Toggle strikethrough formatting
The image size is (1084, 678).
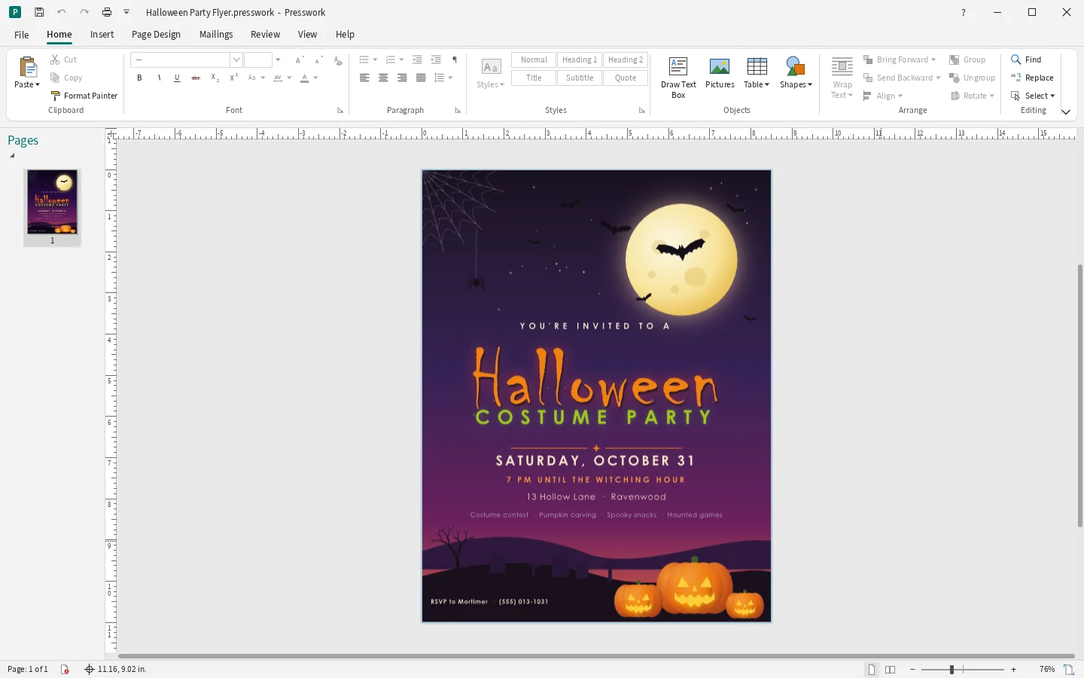[x=196, y=78]
